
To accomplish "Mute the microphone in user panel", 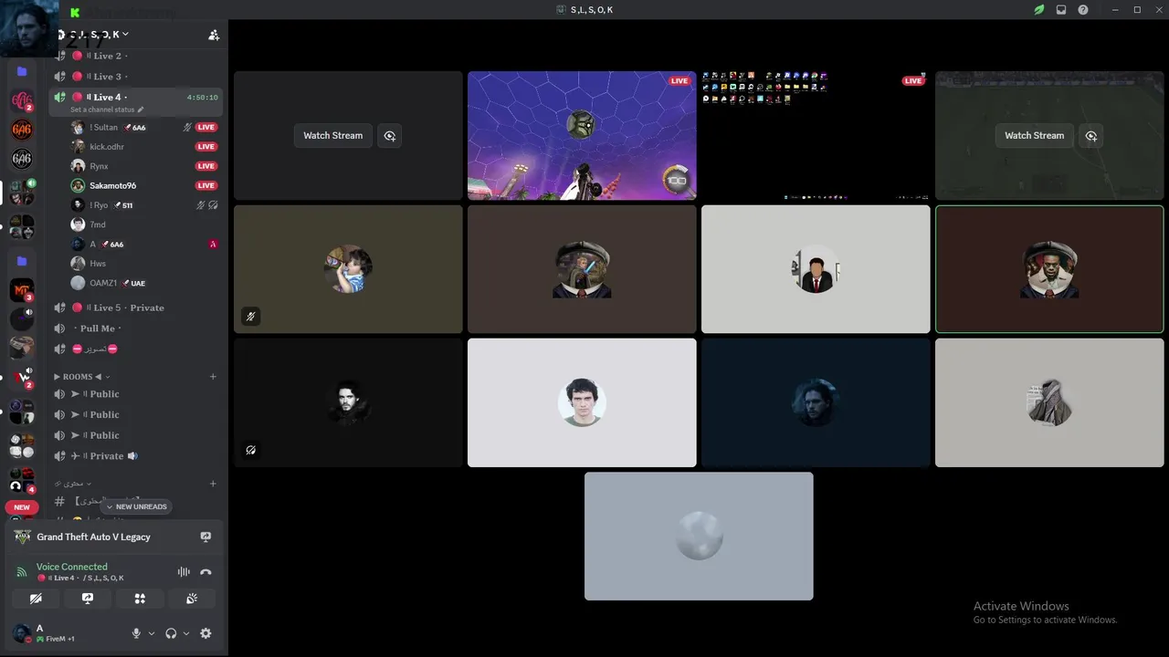I will [136, 633].
